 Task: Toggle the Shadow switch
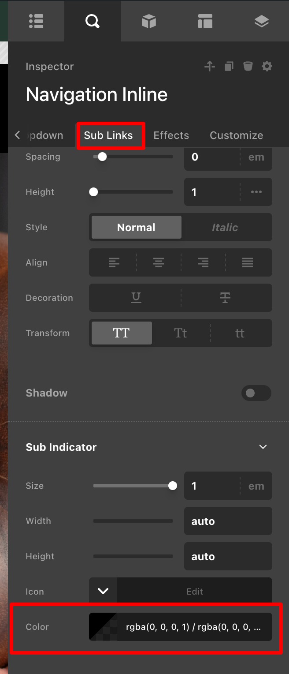tap(256, 393)
